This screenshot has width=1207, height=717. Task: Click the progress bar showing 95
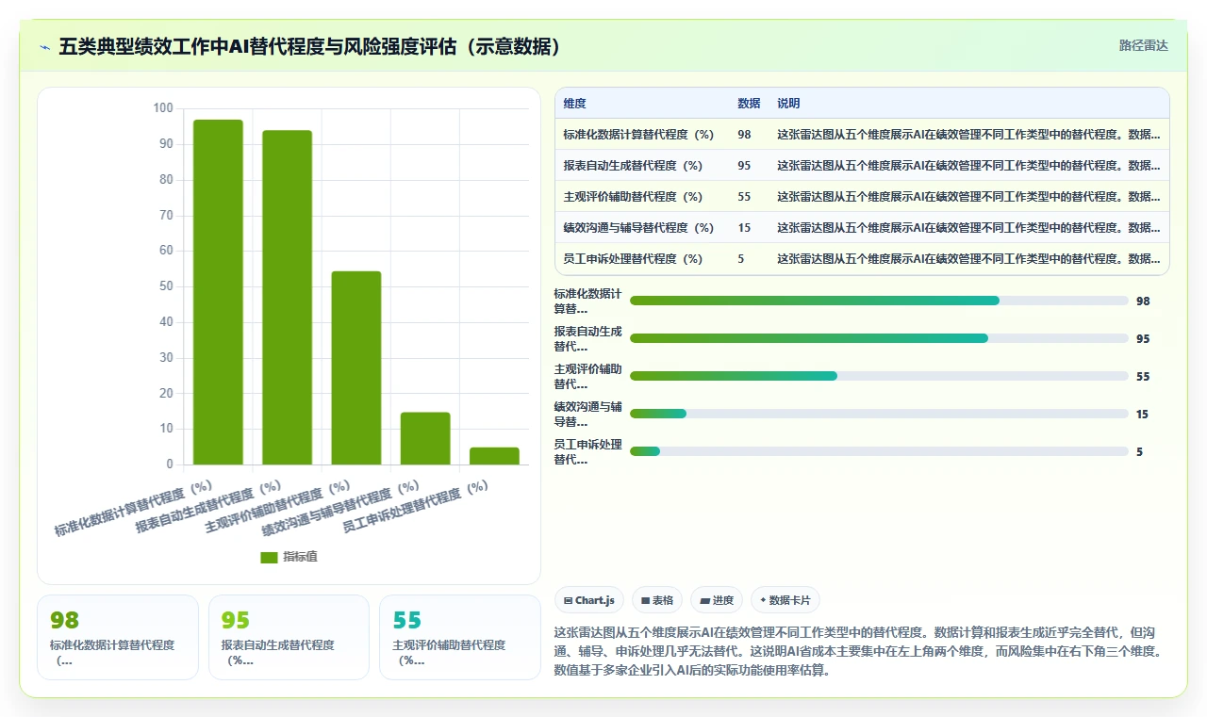pyautogui.click(x=879, y=338)
